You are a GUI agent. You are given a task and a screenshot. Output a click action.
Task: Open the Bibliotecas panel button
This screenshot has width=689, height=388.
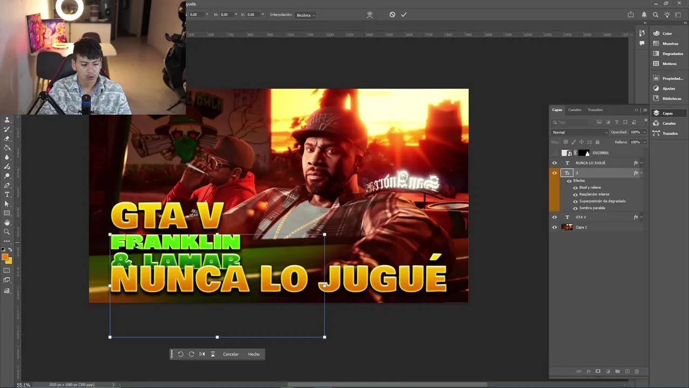click(x=669, y=99)
